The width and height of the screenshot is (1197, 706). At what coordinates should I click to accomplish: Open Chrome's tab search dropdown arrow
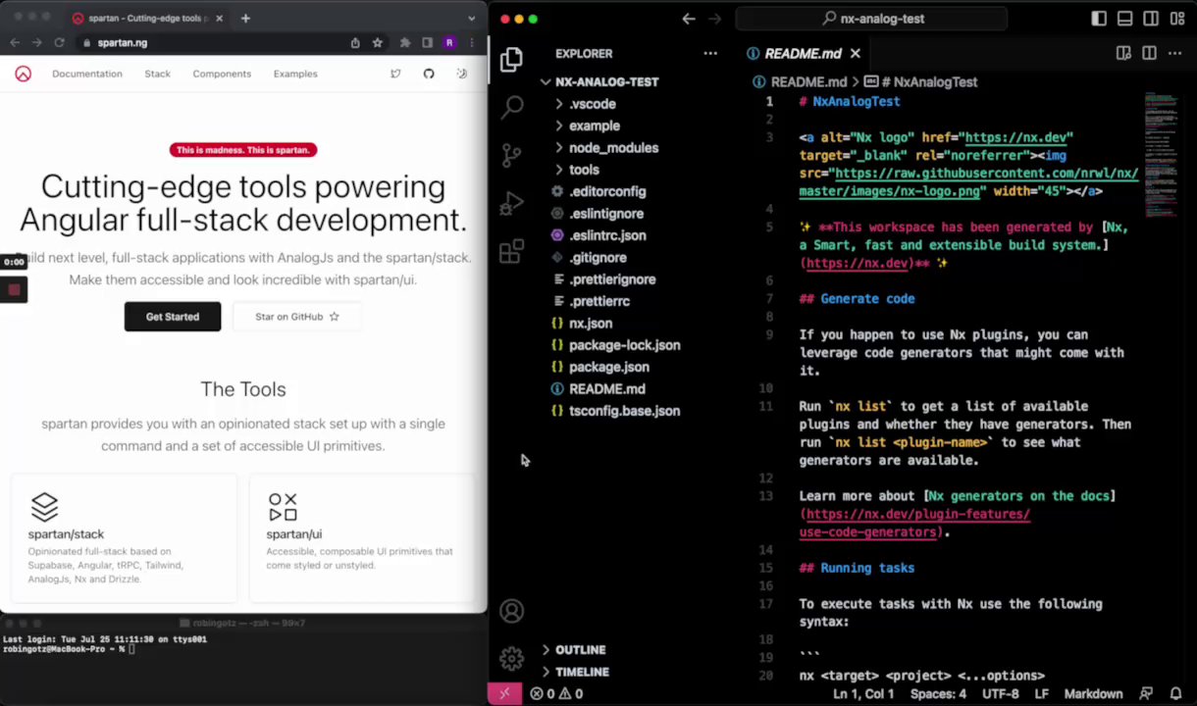(472, 18)
